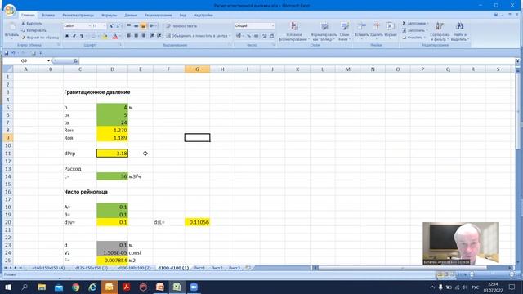This screenshot has height=294, width=523.
Task: Click the accounting currency format icon
Action: 239,36
